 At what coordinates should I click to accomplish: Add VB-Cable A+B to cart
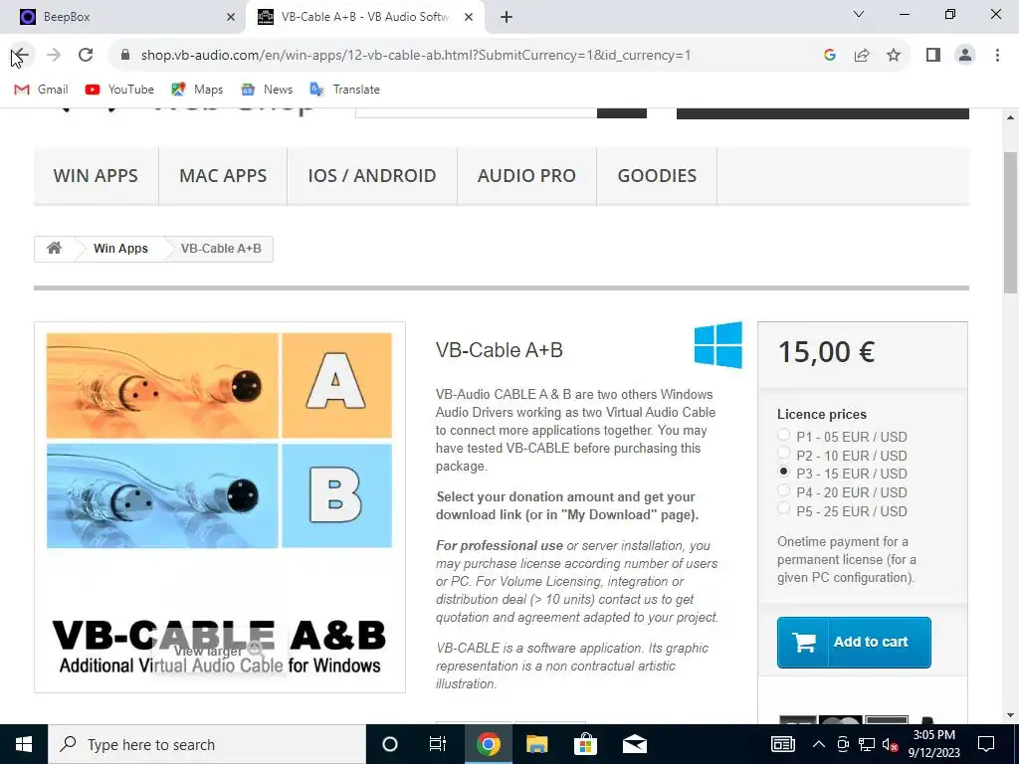(x=854, y=642)
